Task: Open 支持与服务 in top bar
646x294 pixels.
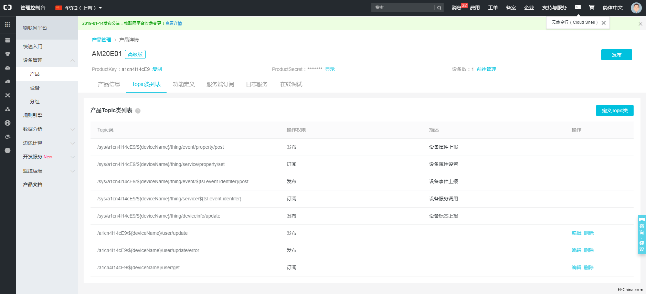Action: point(554,8)
